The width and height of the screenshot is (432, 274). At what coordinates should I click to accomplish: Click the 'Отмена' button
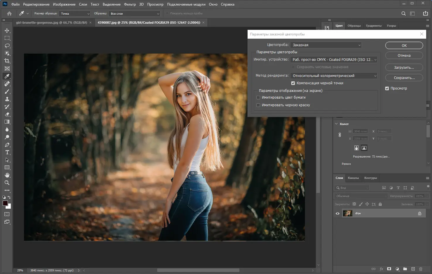tap(404, 56)
